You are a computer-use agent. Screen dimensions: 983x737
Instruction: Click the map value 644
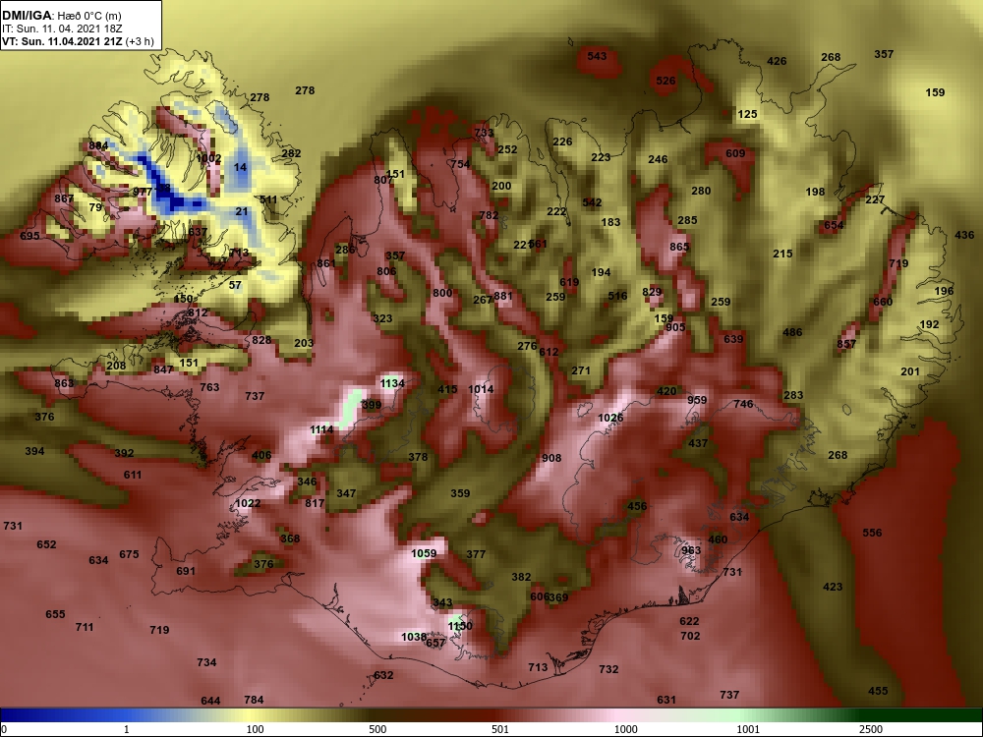pos(210,701)
